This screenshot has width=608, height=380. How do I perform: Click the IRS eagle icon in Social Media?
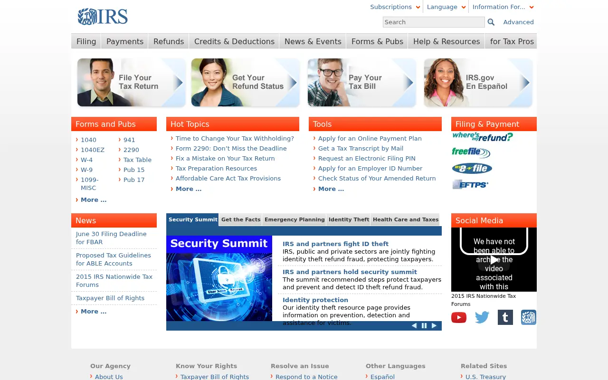pos(529,317)
